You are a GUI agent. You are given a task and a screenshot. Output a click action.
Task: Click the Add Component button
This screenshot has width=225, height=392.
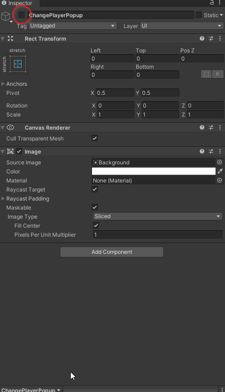112,252
